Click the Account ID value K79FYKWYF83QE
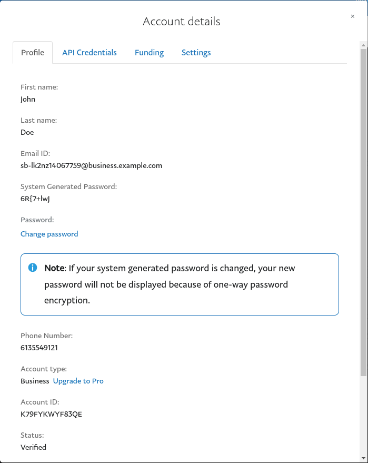368x463 pixels. click(51, 414)
